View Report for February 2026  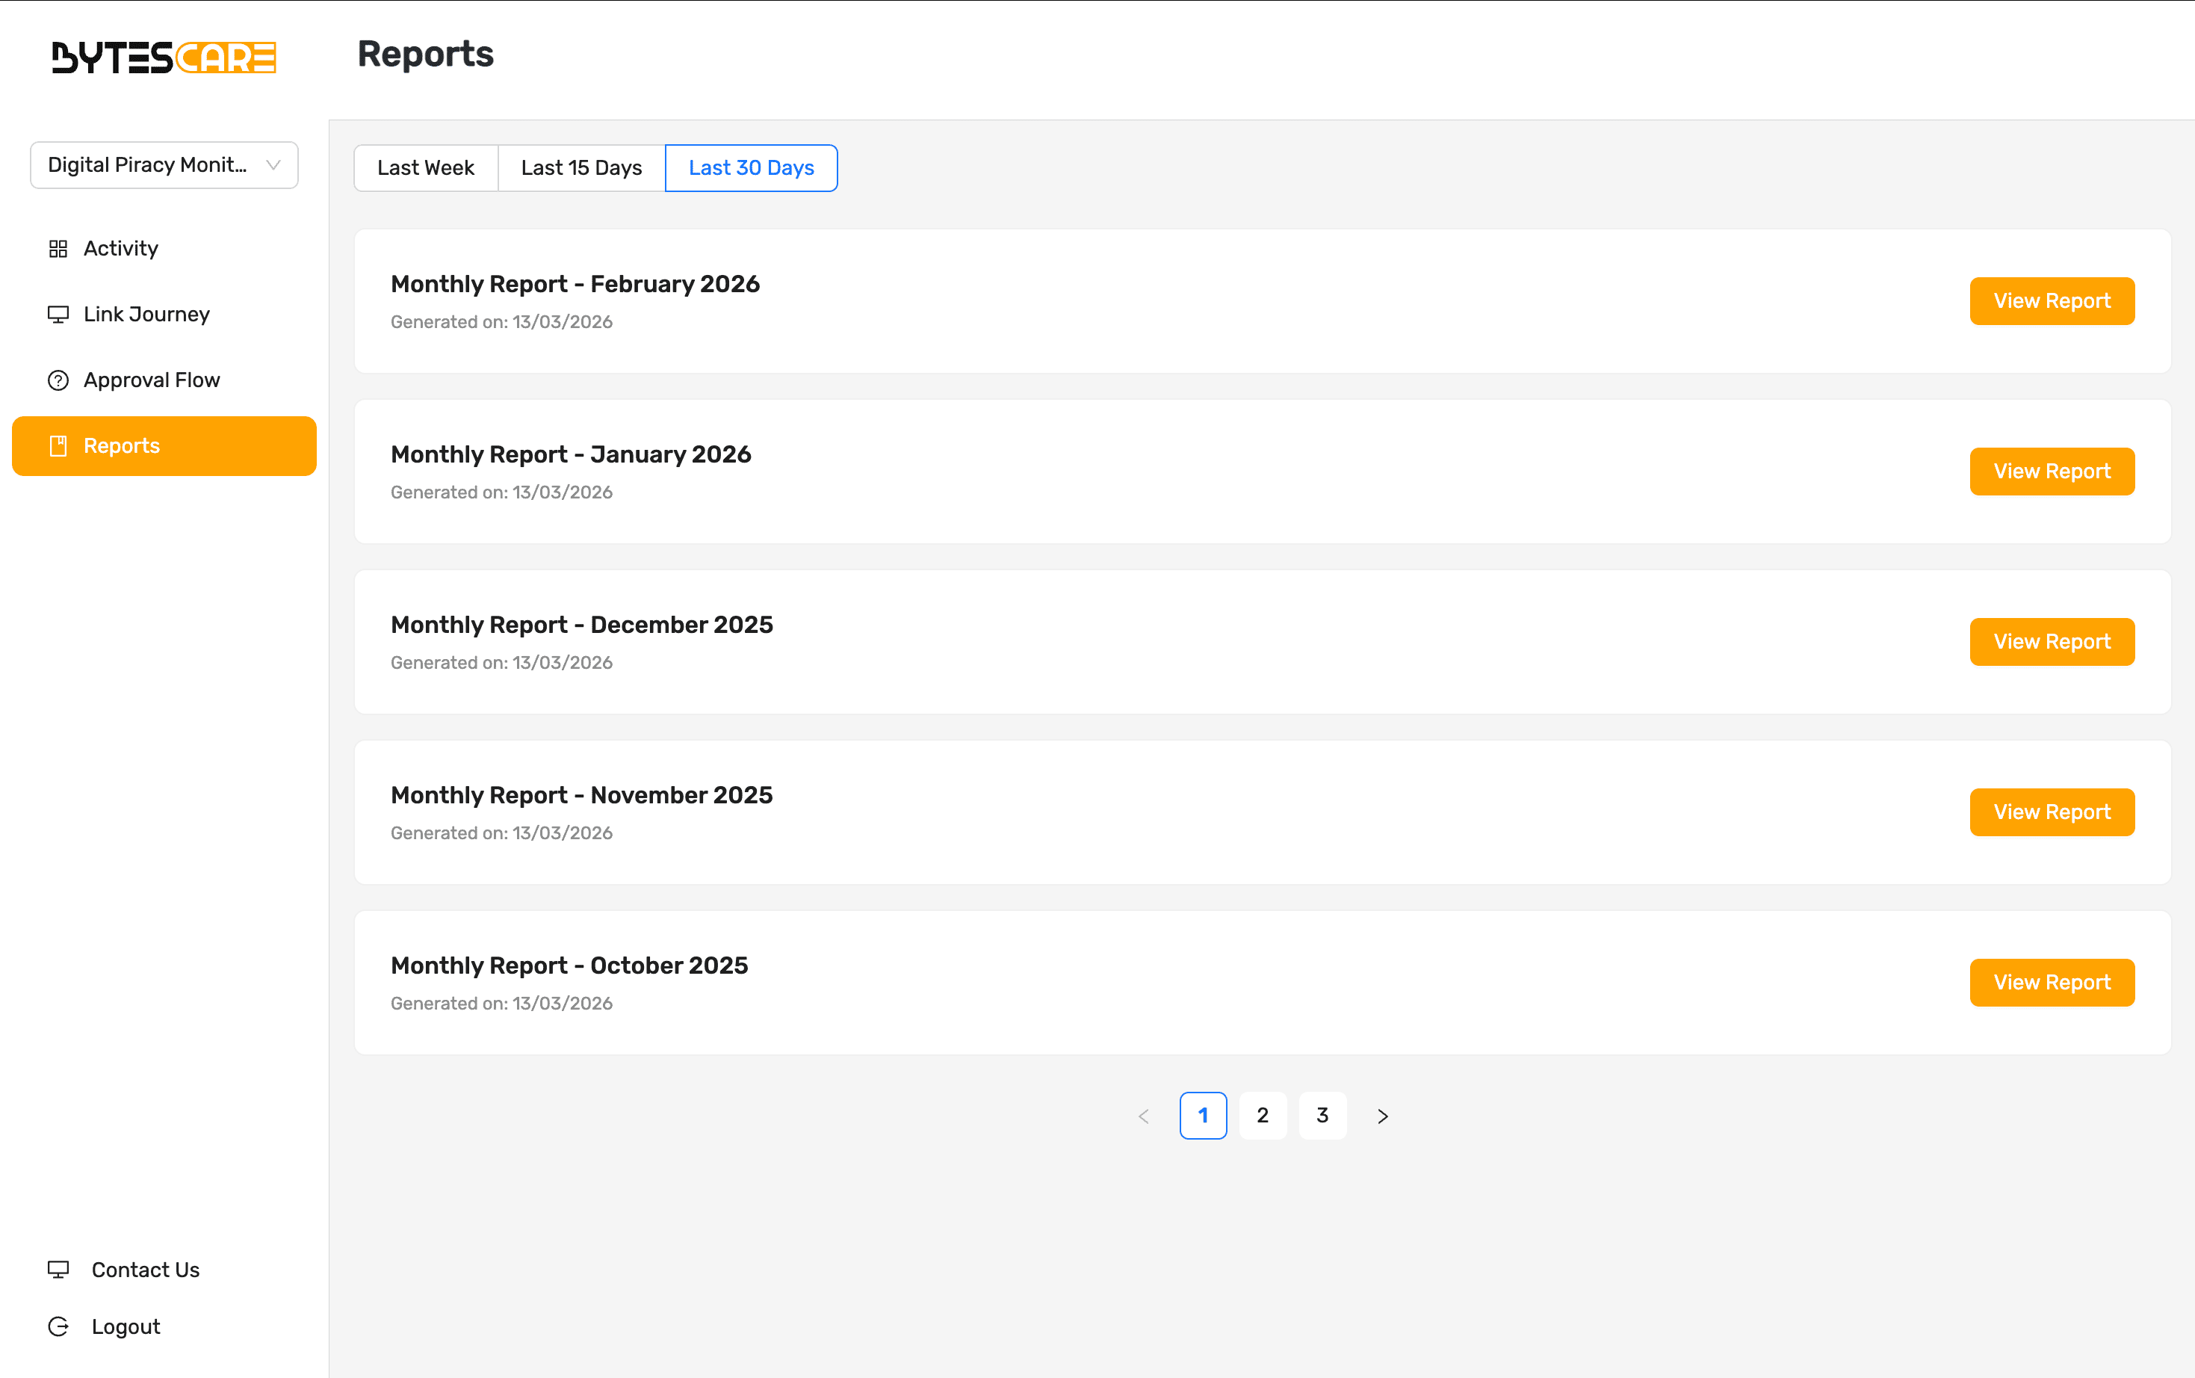2051,300
